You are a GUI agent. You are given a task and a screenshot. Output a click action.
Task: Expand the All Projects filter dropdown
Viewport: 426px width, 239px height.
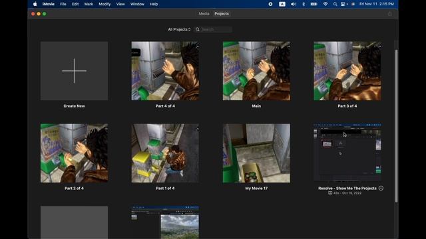pos(179,29)
